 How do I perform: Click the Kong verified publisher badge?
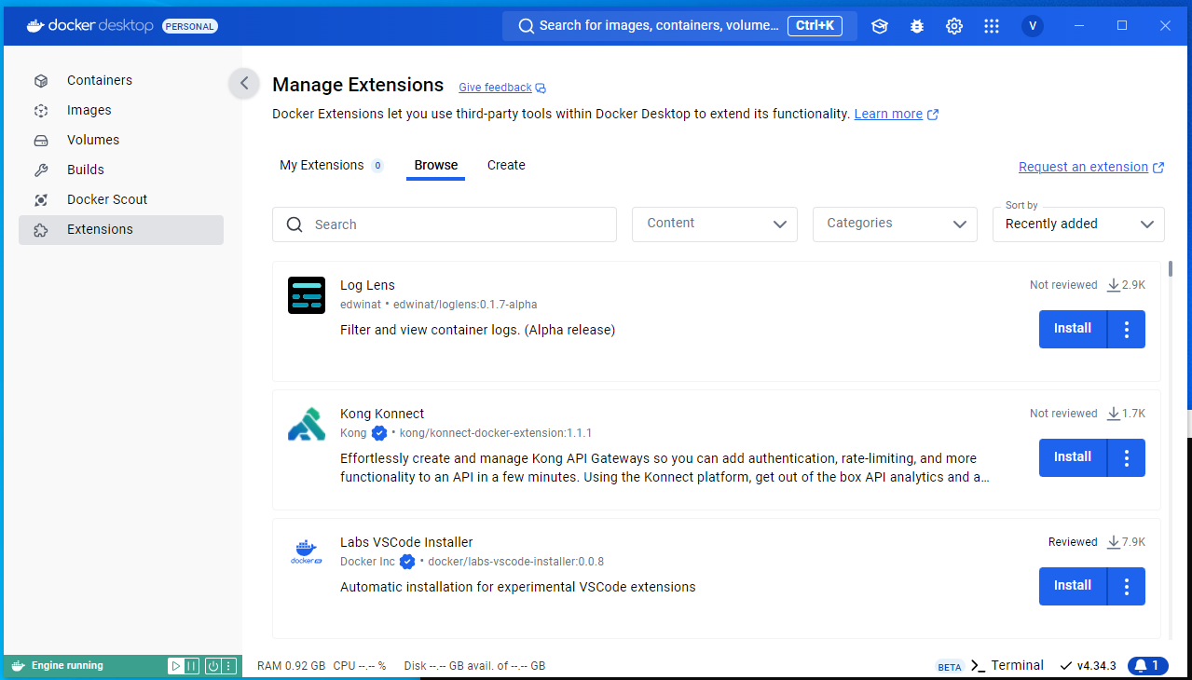click(x=379, y=433)
